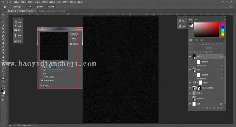Open the layer kind filter dropdown
The image size is (236, 127).
point(195,44)
